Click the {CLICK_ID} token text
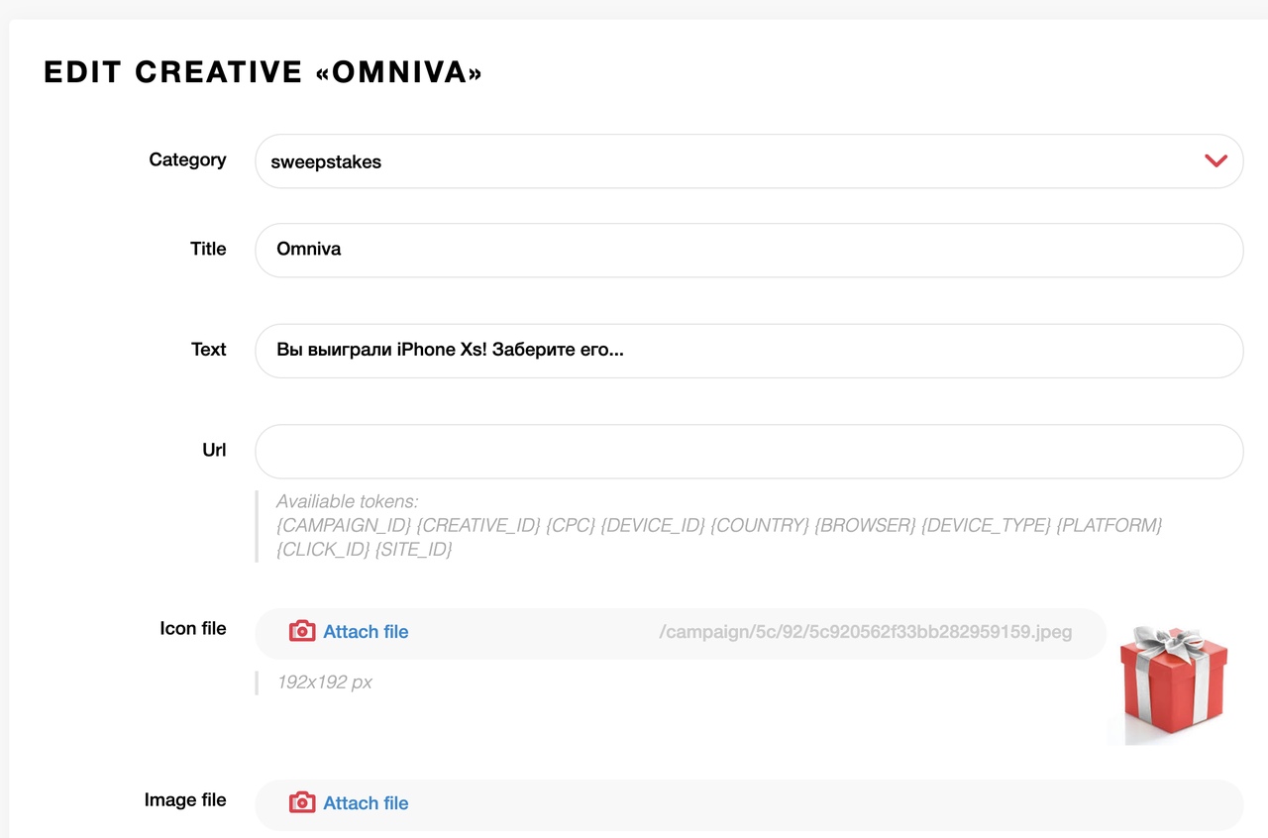Screen dimensions: 1268x838 coord(323,549)
